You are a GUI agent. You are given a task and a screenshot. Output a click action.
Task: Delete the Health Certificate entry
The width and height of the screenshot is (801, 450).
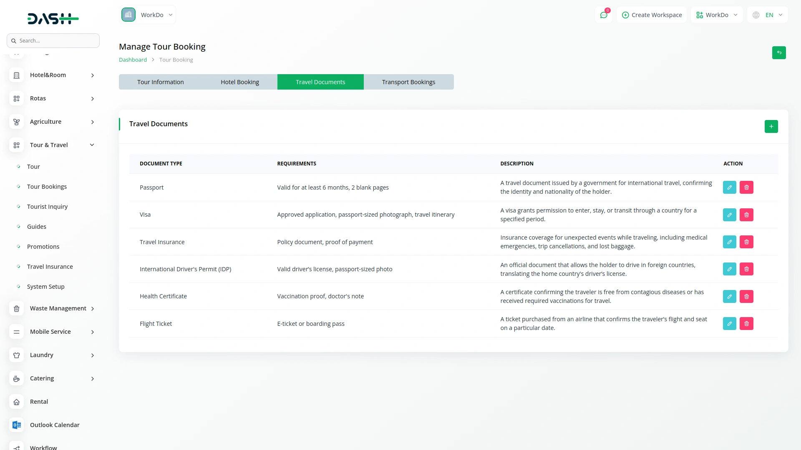point(746,297)
